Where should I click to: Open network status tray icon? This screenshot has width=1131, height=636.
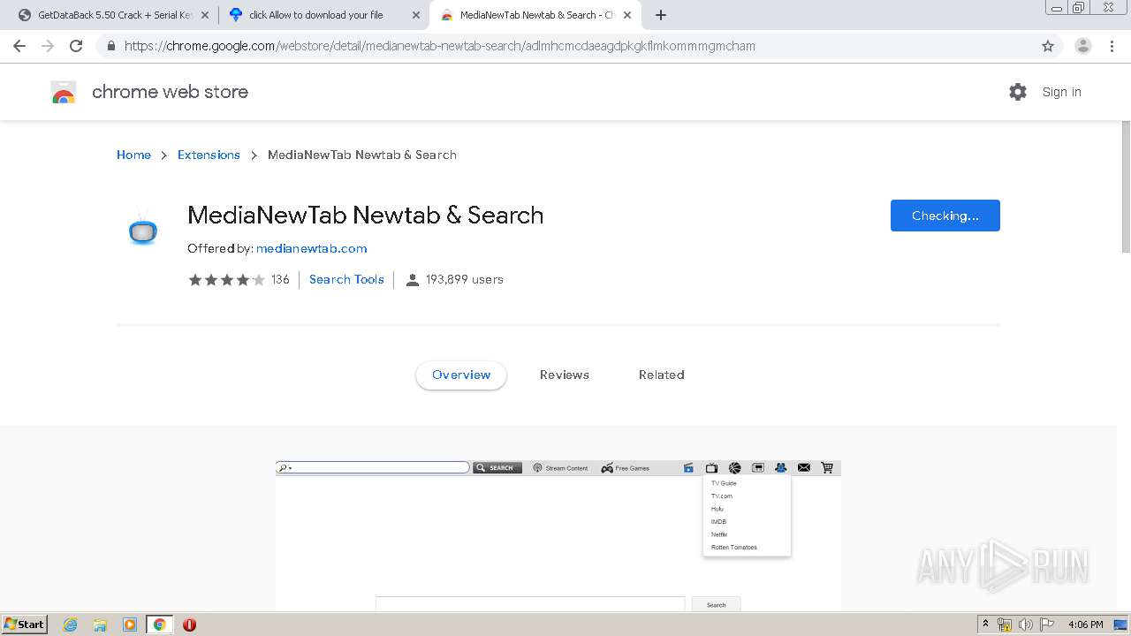pos(1005,625)
